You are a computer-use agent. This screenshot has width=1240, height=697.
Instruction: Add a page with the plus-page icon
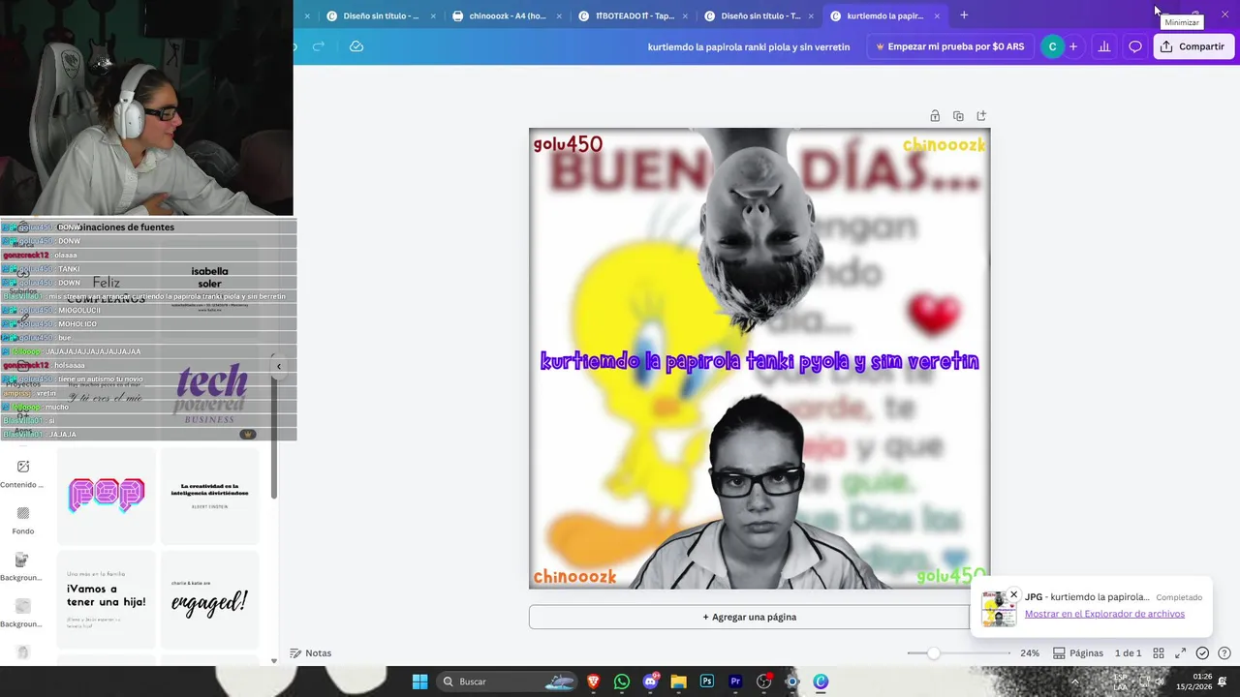tap(981, 116)
